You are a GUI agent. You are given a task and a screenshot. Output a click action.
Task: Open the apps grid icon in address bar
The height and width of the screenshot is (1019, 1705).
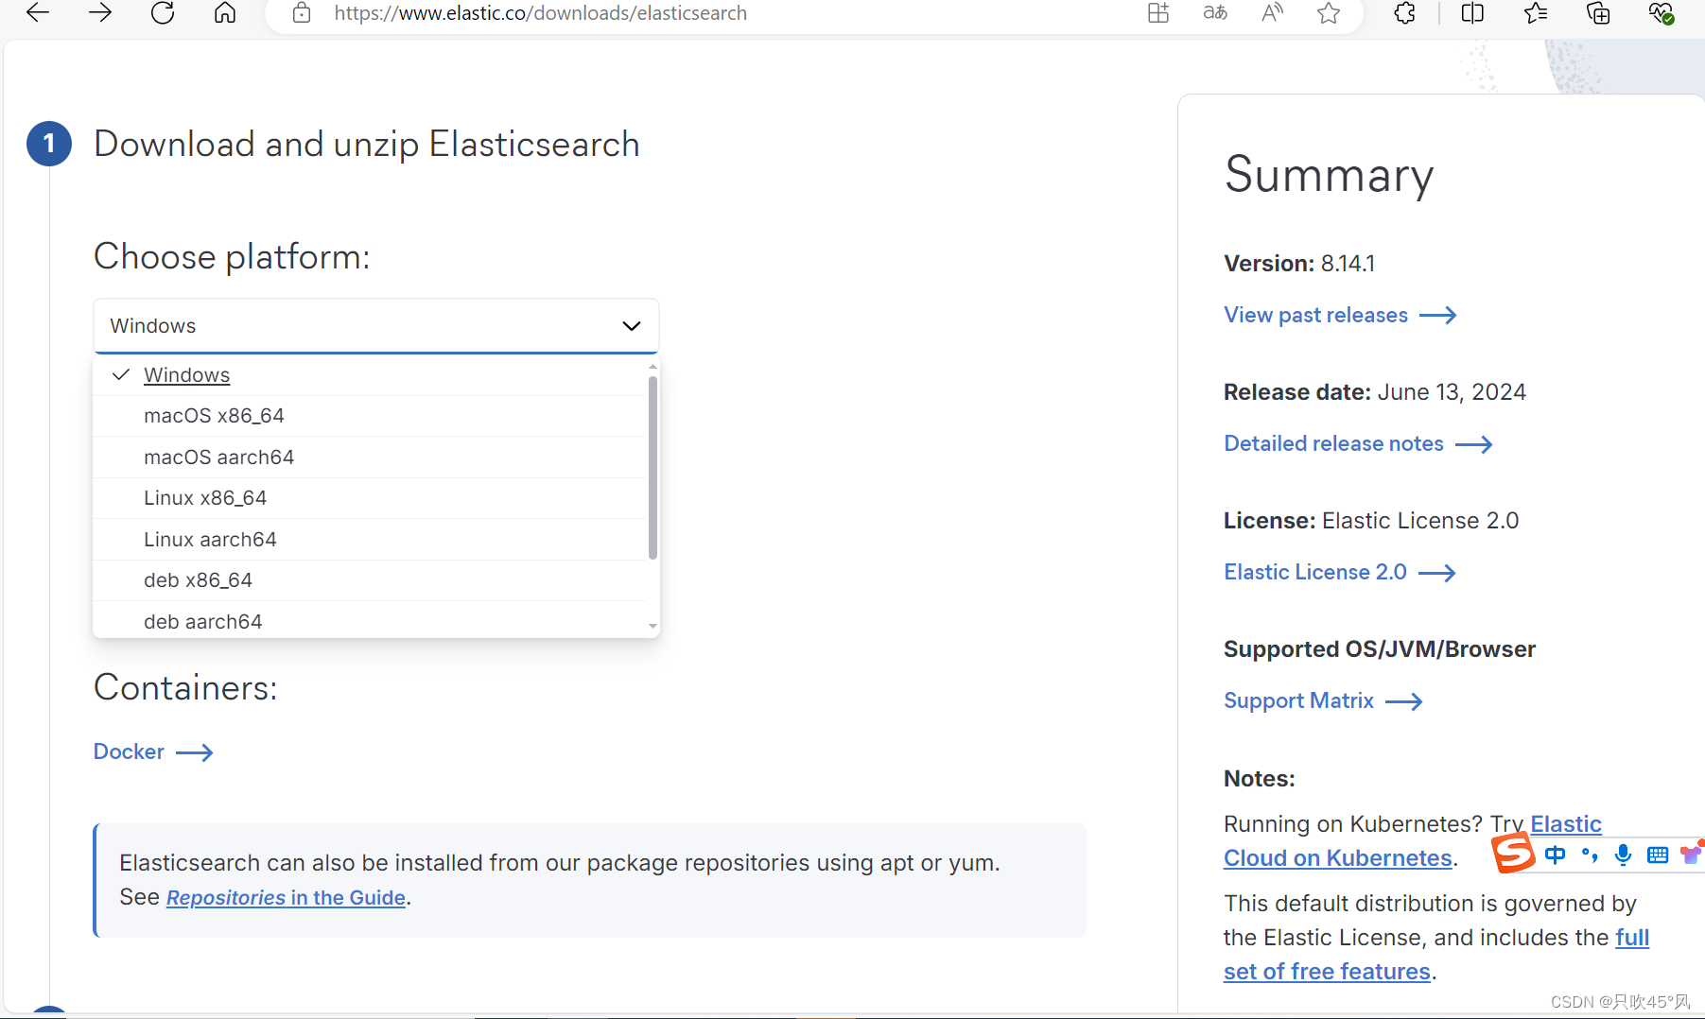(x=1158, y=13)
